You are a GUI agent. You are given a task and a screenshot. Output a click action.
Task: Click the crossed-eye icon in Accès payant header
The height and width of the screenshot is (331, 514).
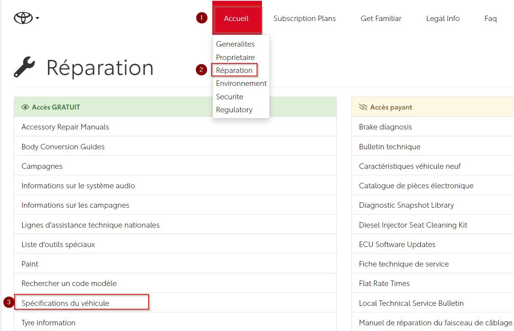[363, 107]
